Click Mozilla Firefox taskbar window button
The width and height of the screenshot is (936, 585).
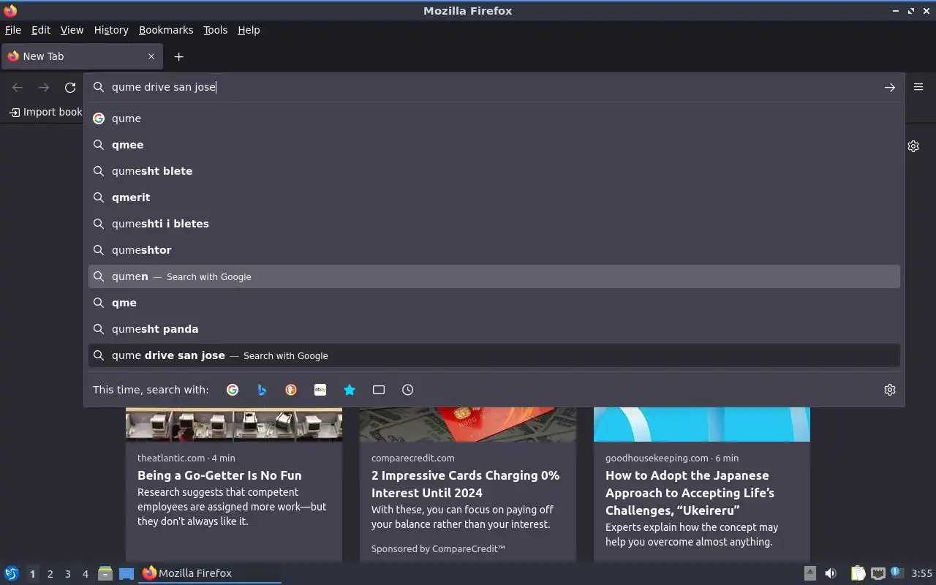[211, 573]
